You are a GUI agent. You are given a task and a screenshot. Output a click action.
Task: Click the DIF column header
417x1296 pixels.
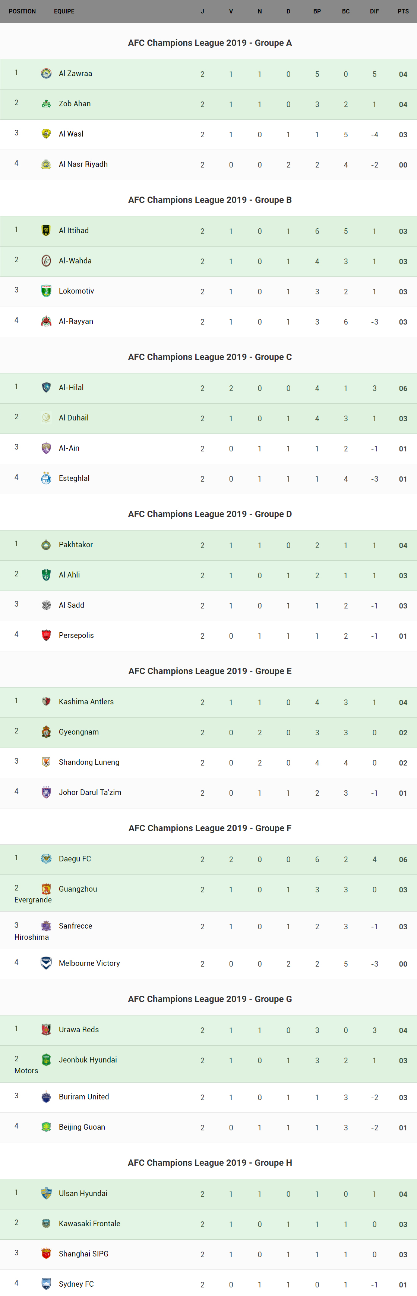tap(374, 11)
